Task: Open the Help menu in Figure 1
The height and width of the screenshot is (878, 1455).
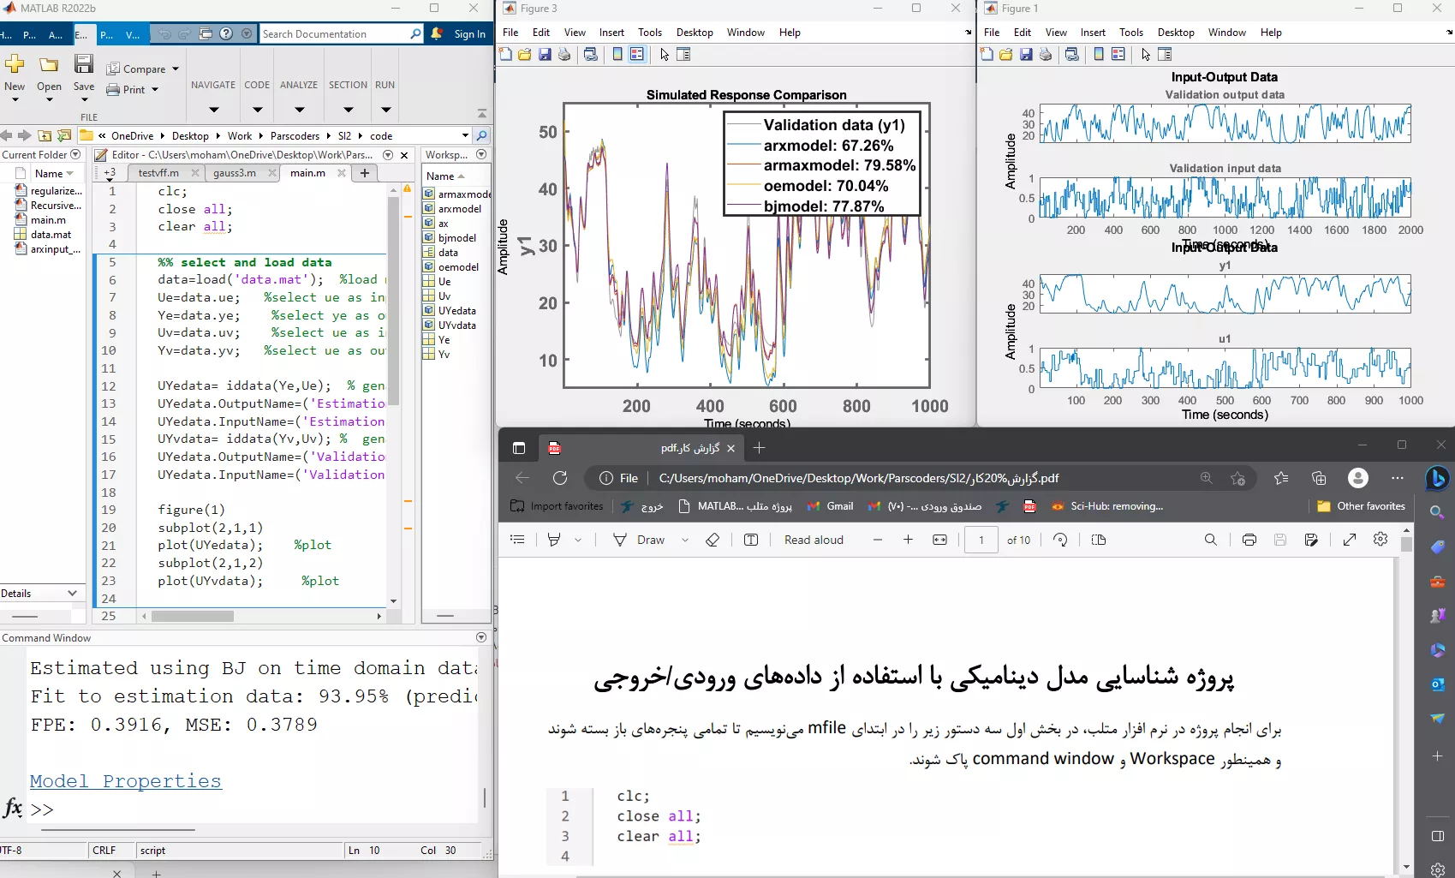Action: 1271,32
